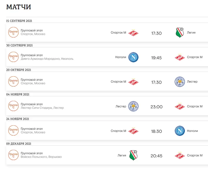Open the 17:30 match against Легия
This screenshot has width=208, height=169.
(x=156, y=33)
